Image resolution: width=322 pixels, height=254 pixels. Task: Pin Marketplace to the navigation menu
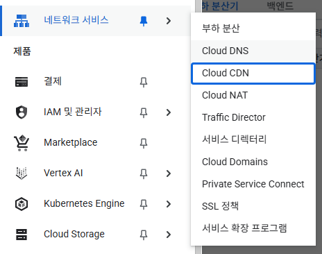(144, 143)
